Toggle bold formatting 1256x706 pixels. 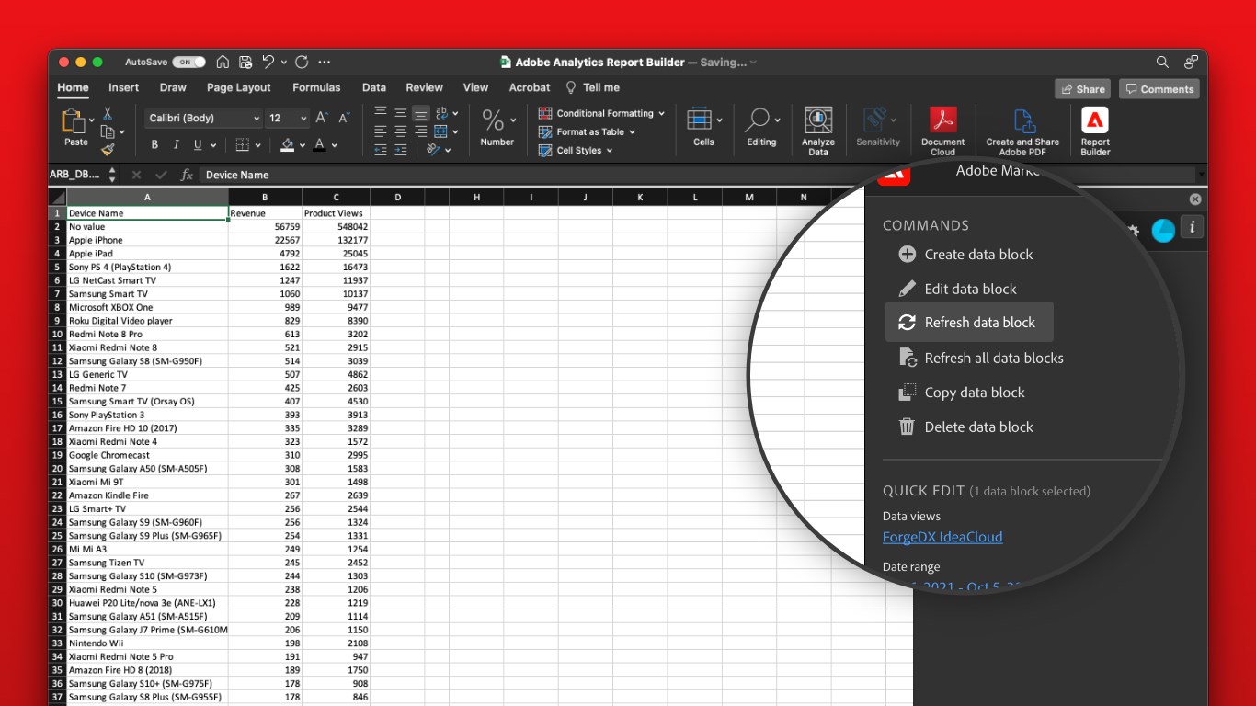coord(154,145)
